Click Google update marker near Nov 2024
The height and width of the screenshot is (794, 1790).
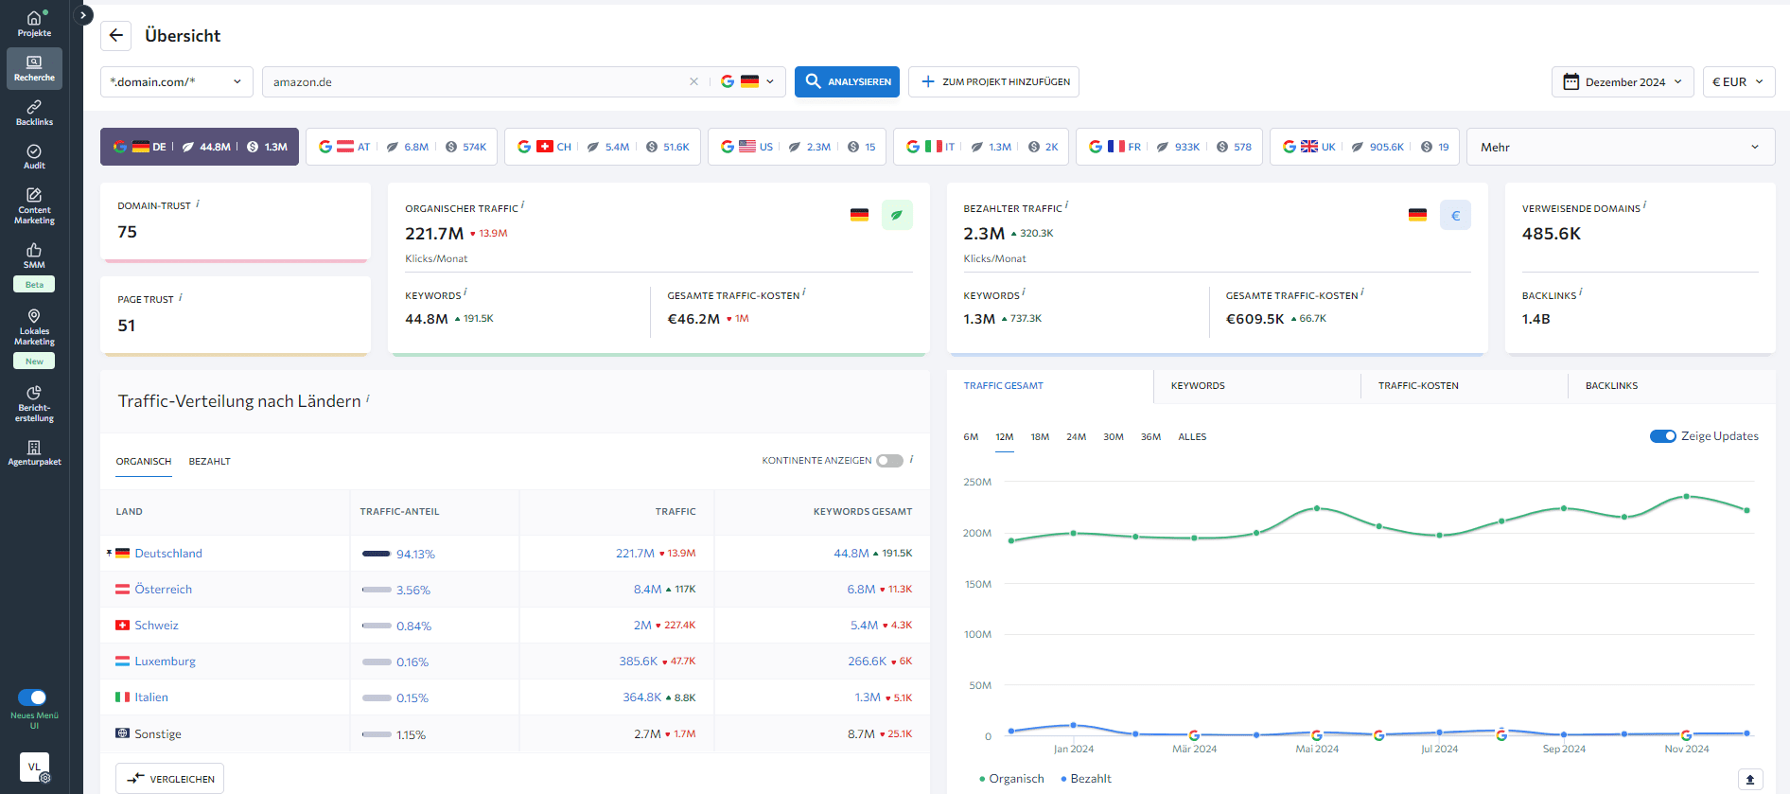(x=1686, y=735)
